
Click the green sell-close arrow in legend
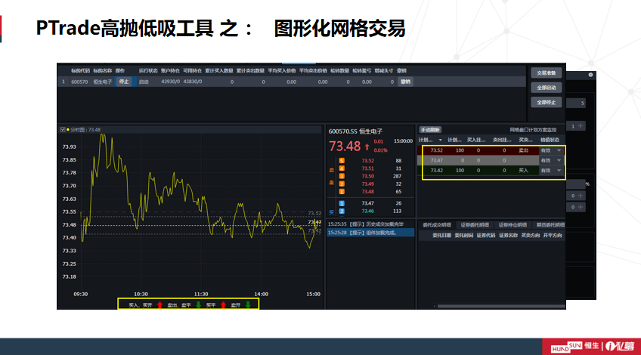tap(198, 304)
